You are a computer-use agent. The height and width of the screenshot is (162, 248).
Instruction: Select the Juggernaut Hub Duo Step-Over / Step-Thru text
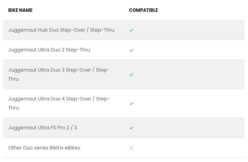[x=61, y=30]
